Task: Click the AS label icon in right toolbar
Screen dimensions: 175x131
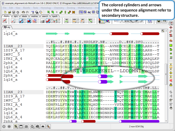Action: tap(171, 58)
